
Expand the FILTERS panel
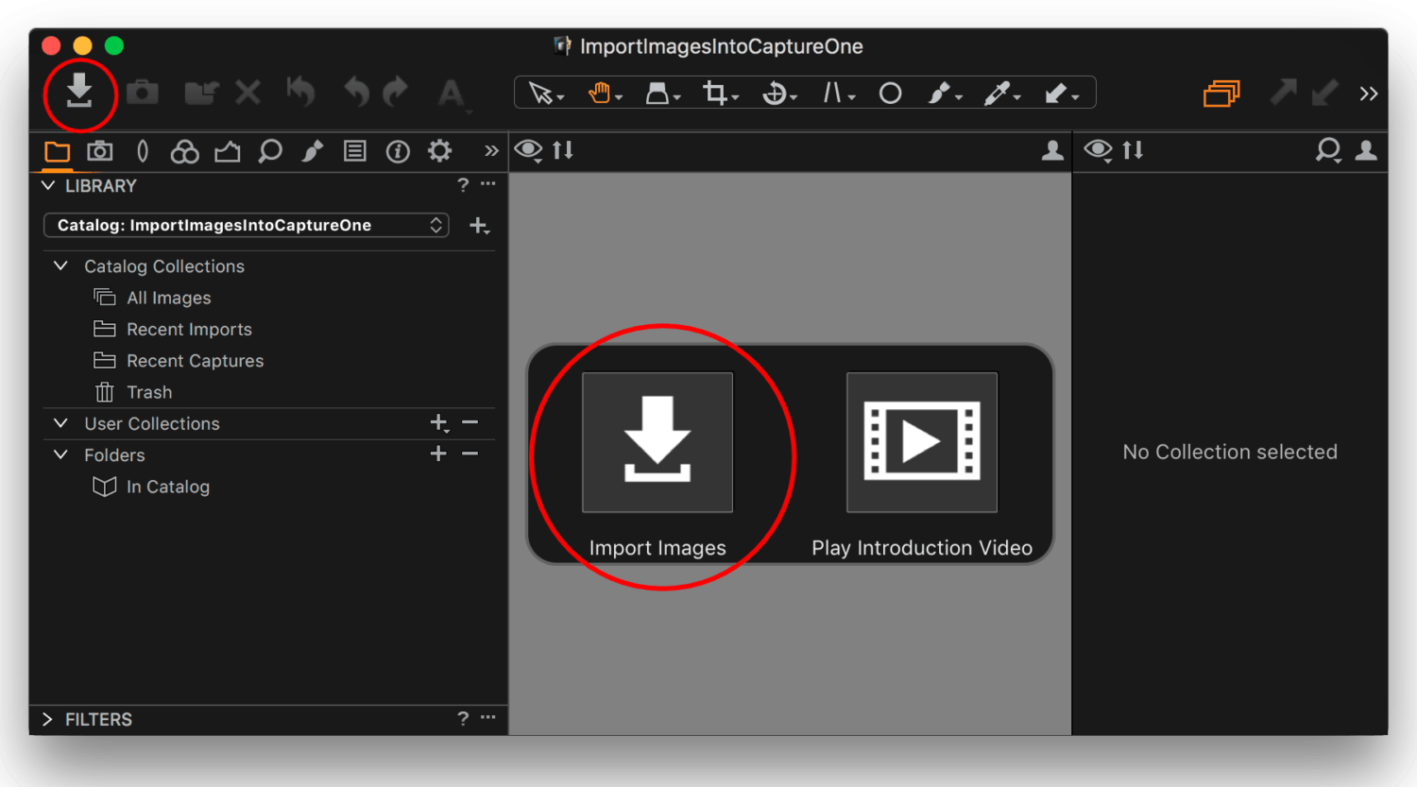[48, 719]
